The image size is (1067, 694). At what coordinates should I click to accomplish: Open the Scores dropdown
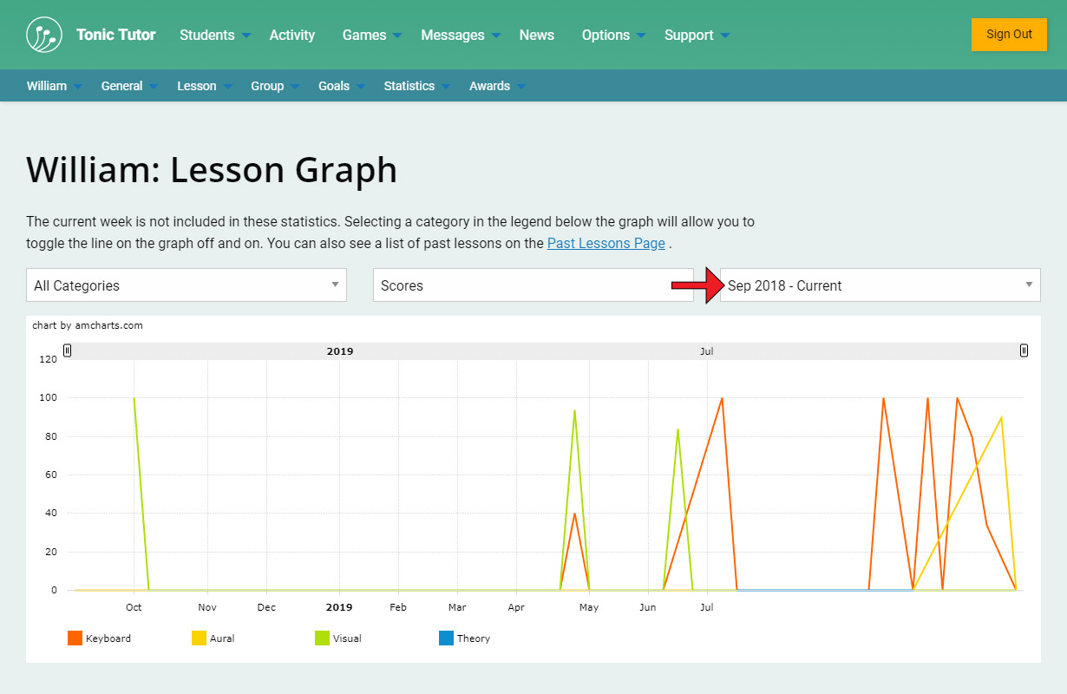click(533, 285)
